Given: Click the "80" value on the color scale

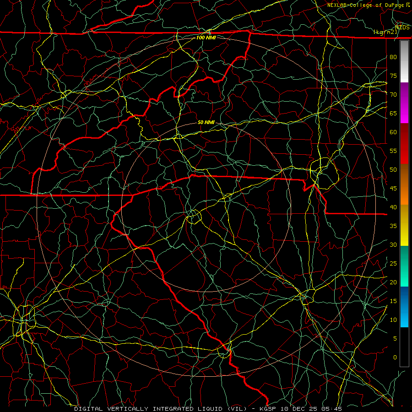Looking at the screenshot, I should point(393,57).
